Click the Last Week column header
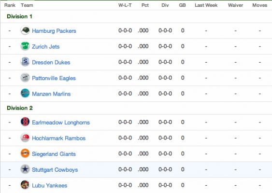The image size is (272, 193). click(x=206, y=5)
